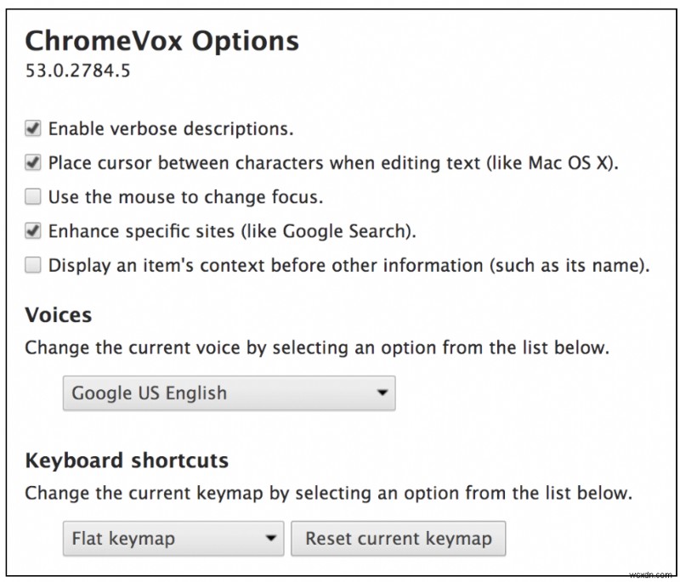Expand the Flat keymap dropdown

[x=173, y=538]
